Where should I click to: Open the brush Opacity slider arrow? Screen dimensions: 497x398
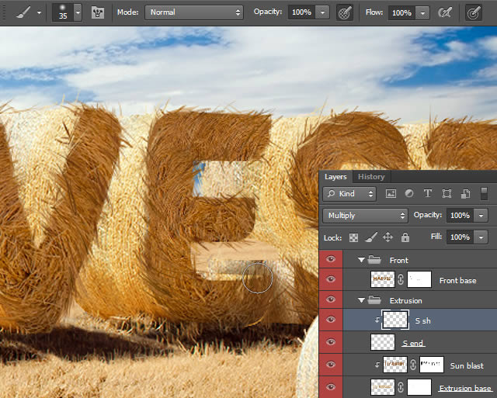(x=322, y=12)
